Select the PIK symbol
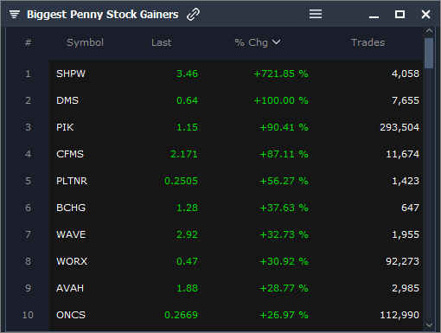This screenshot has height=333, width=441. point(65,127)
